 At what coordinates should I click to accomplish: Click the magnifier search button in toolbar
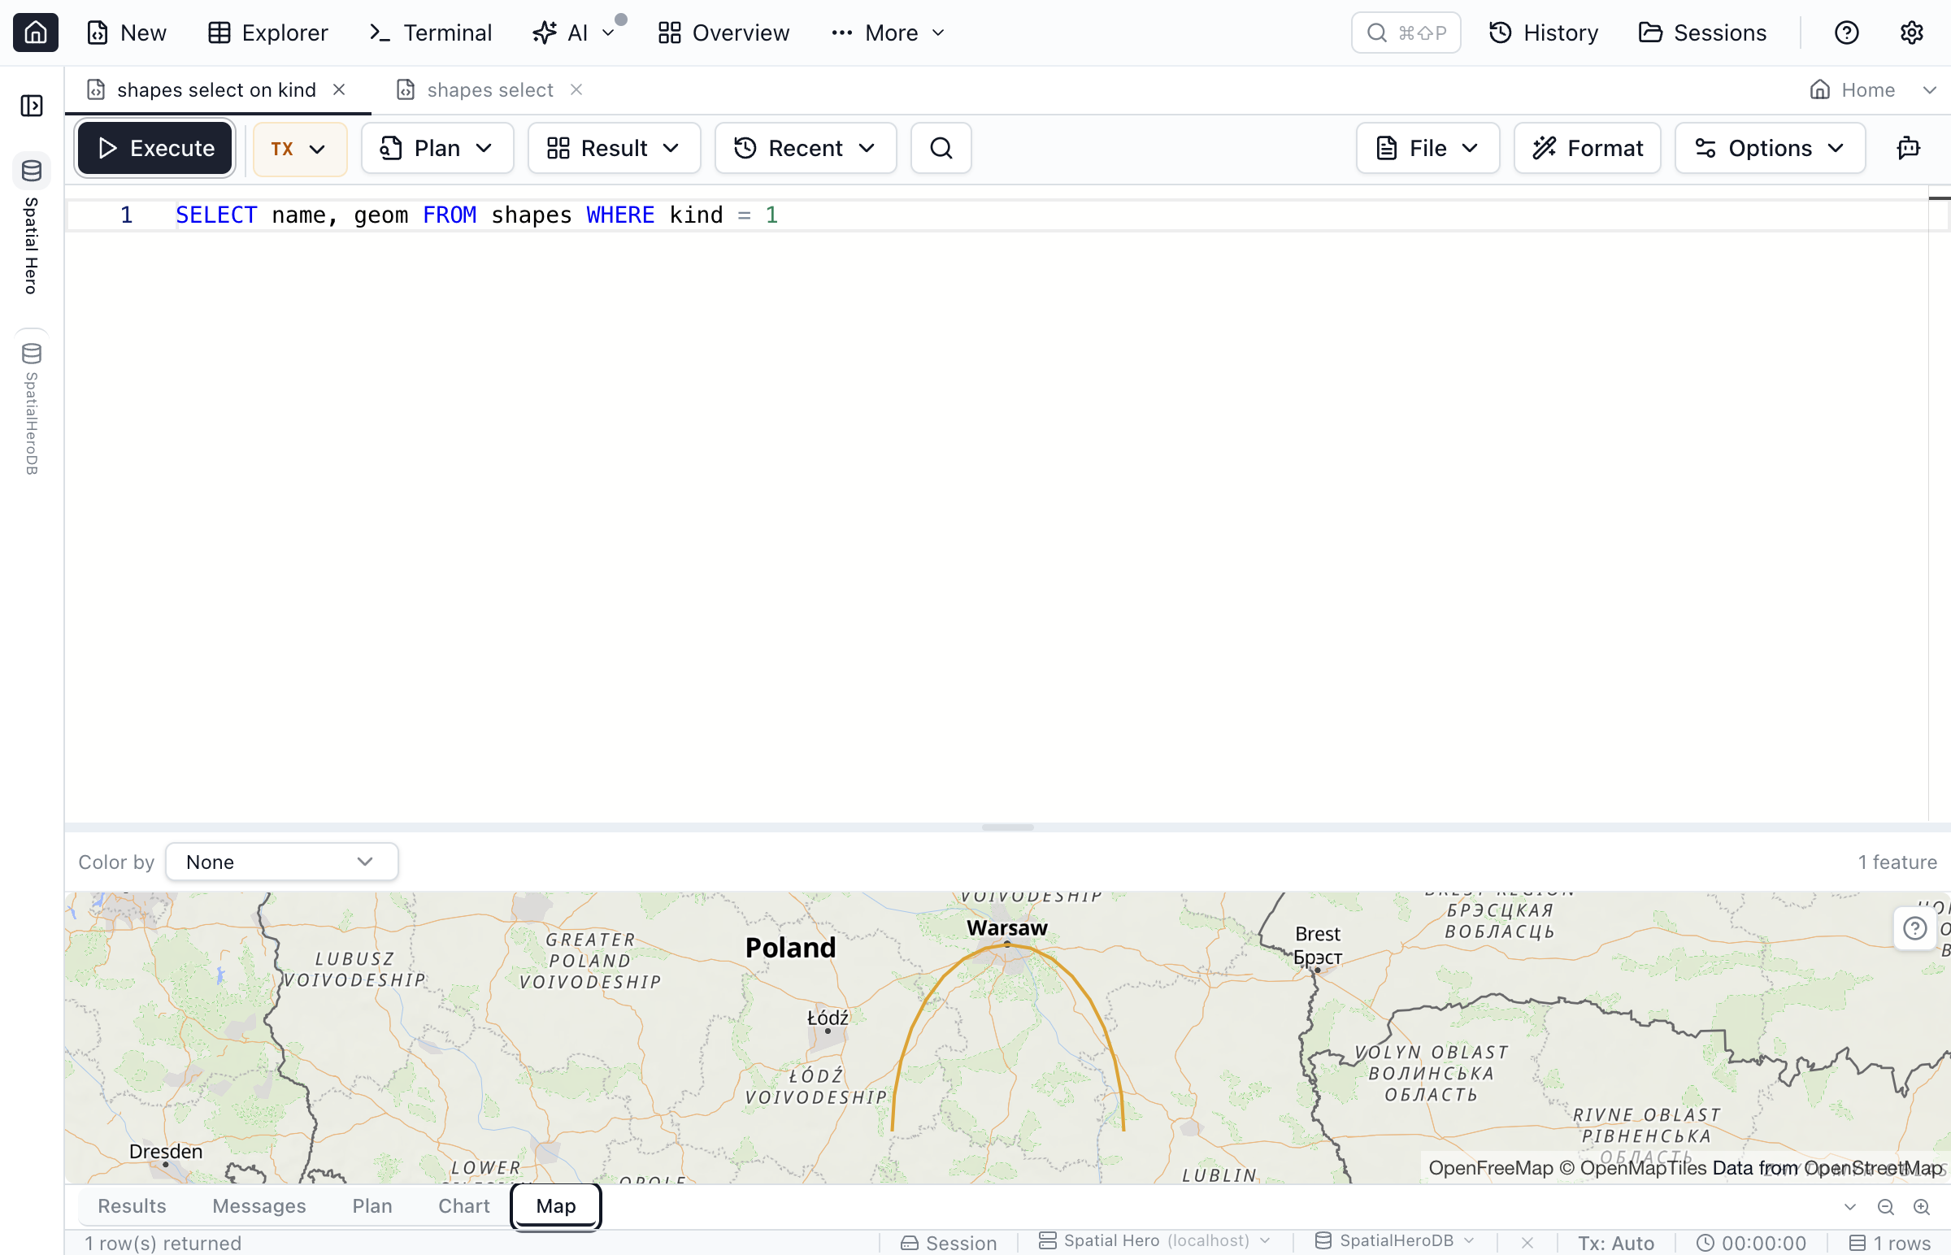pyautogui.click(x=941, y=148)
